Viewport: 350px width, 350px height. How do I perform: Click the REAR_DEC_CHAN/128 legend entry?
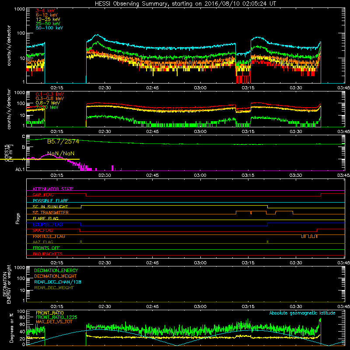[58, 282]
